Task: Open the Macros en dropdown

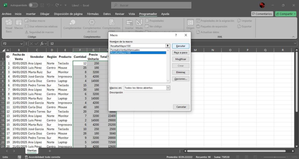Action: [x=168, y=88]
